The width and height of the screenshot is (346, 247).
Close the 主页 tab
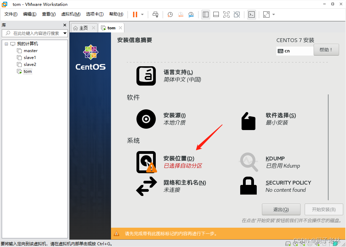(x=93, y=28)
